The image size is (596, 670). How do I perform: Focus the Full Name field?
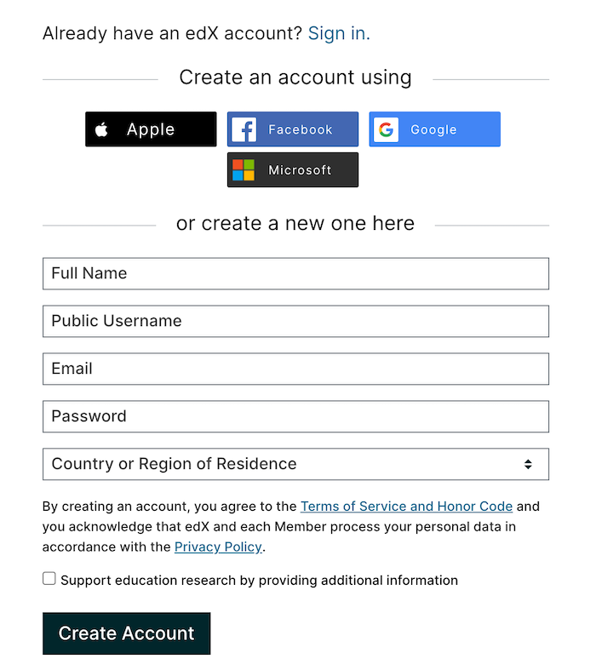click(x=295, y=273)
